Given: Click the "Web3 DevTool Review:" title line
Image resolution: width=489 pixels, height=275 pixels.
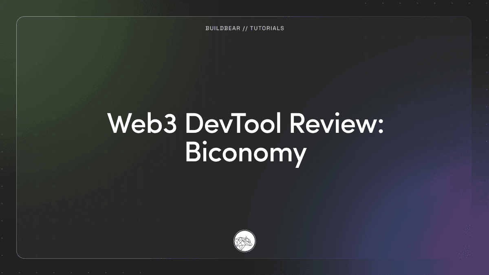Looking at the screenshot, I should tap(246, 124).
